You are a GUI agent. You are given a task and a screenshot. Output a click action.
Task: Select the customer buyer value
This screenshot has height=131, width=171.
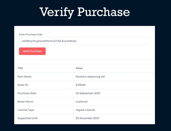tap(82, 102)
